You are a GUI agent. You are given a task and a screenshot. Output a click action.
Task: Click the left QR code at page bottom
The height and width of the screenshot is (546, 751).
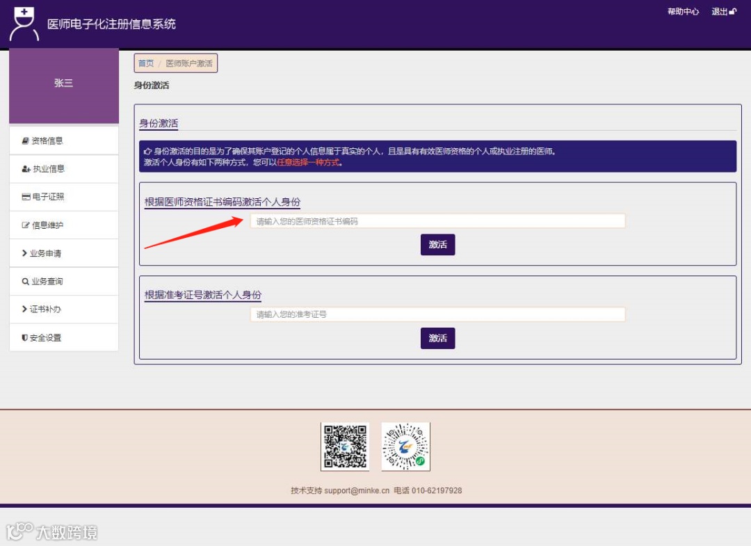(x=345, y=446)
